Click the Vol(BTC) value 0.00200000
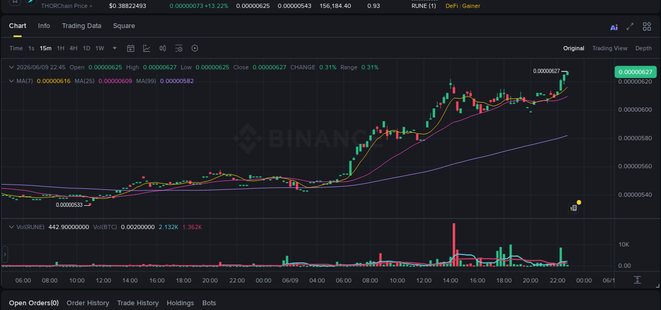Screen dimensions: 661x310 (137, 226)
